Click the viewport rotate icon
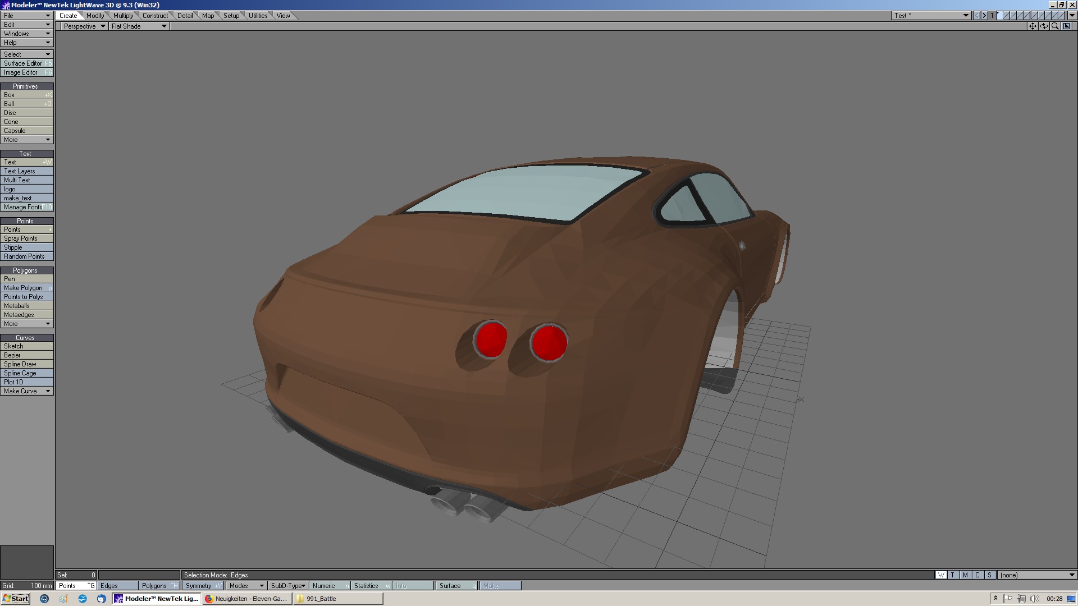Screen dimensions: 1078x606 (1044, 26)
